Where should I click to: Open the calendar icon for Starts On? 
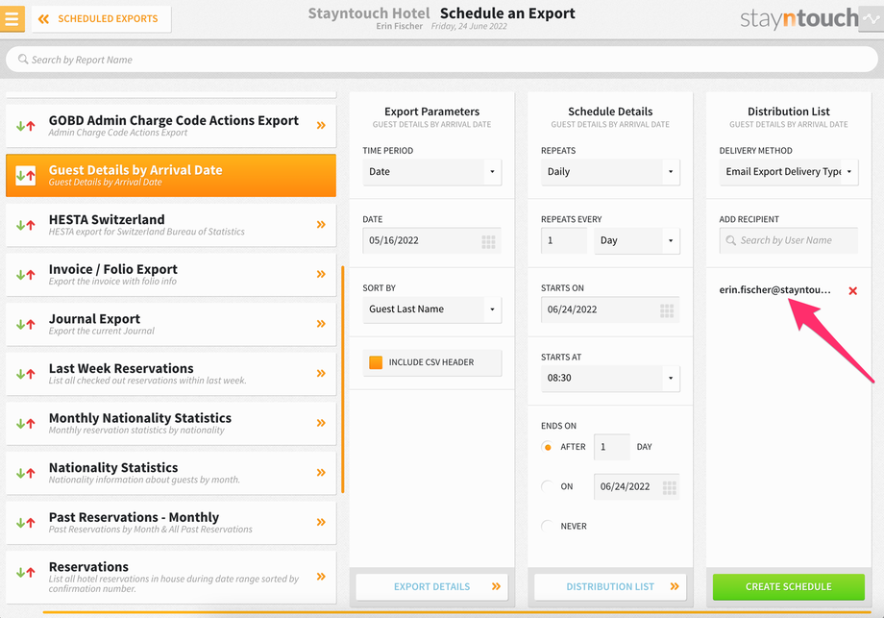[667, 310]
